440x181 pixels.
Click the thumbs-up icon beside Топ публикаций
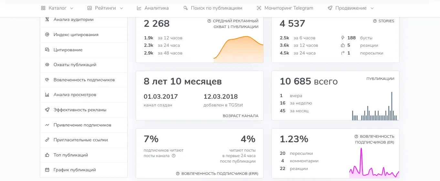tap(47, 155)
